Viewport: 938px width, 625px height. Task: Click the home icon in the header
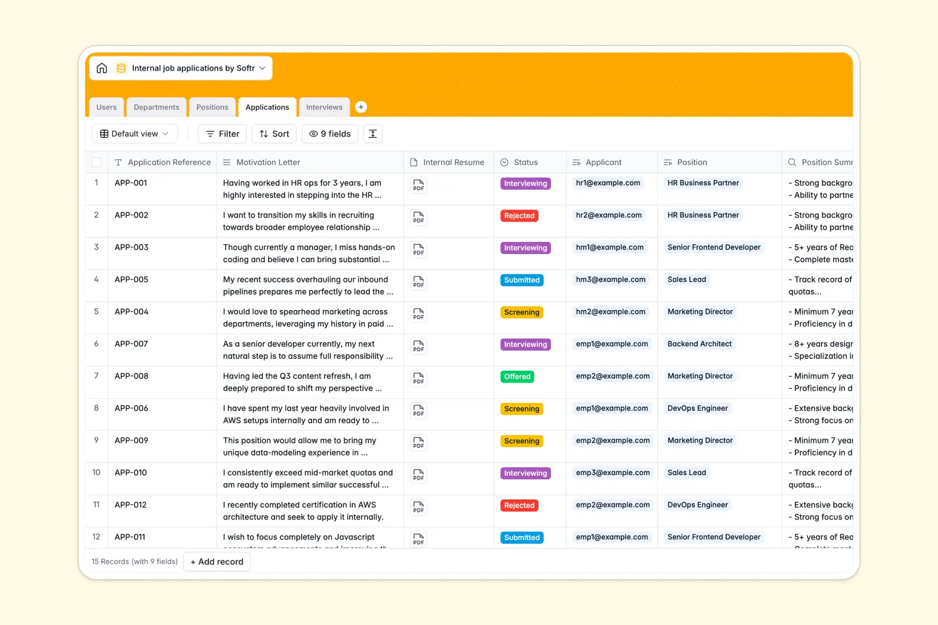102,68
